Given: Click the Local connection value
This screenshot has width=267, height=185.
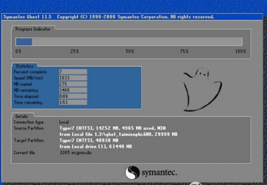Looking at the screenshot, I should (x=64, y=122).
